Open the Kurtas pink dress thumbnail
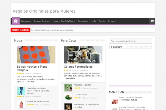Image resolution: width=166 pixels, height=110 pixels. [21, 104]
